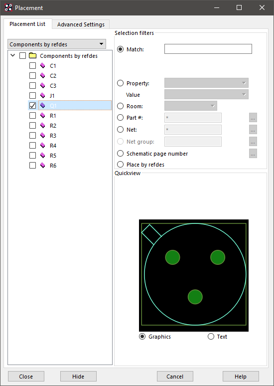Switch Quickview to Text mode
This screenshot has height=386, width=274.
211,337
